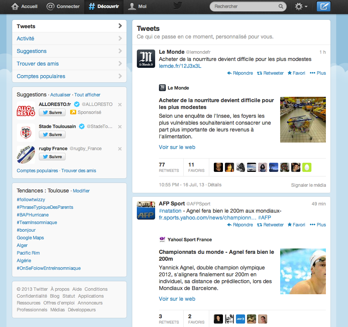This screenshot has width=348, height=327.
Task: Click the 77 Retweets count
Action: pos(169,167)
